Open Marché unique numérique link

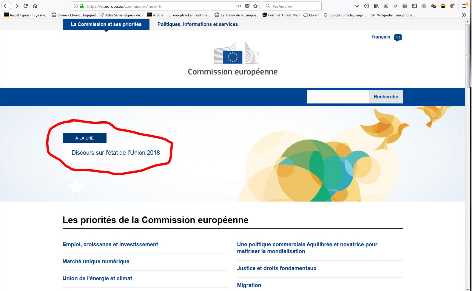tap(96, 261)
